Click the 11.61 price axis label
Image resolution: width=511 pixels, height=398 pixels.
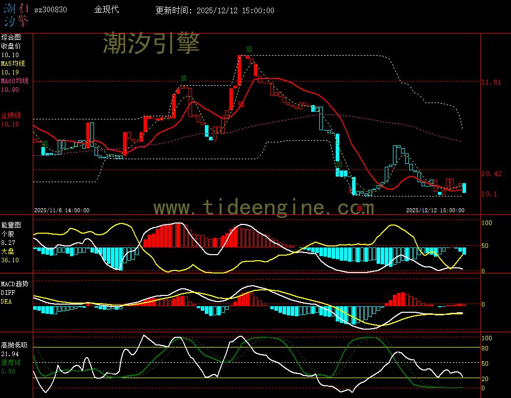(491, 82)
